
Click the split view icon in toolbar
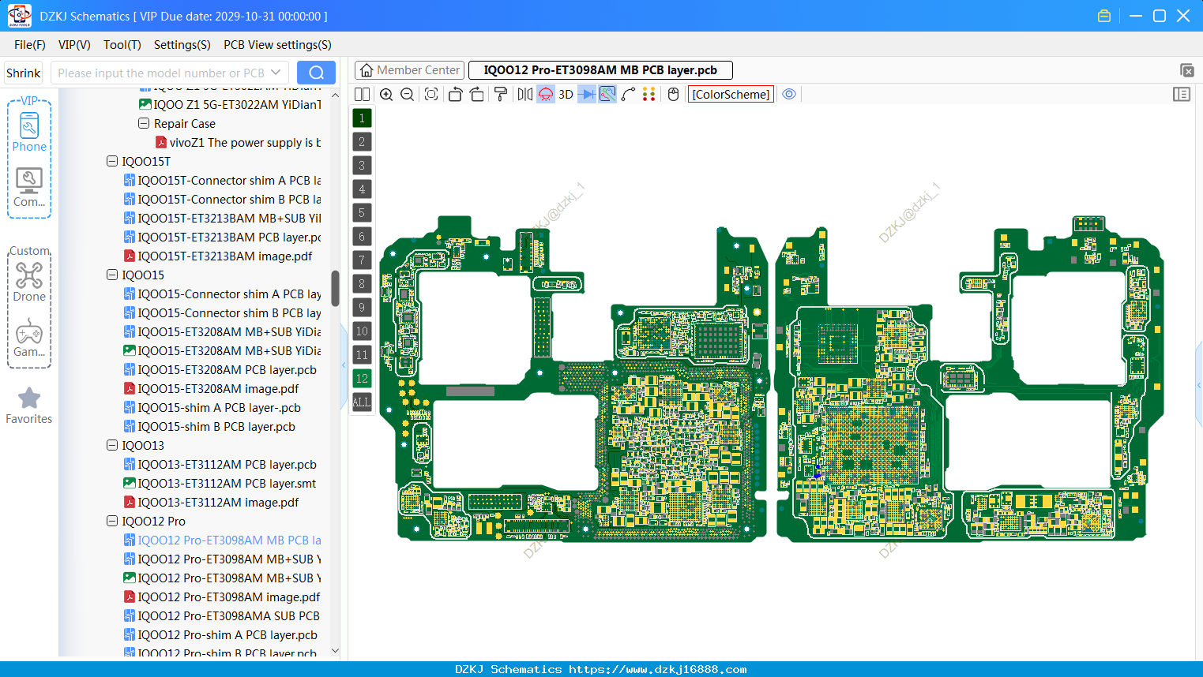click(362, 94)
